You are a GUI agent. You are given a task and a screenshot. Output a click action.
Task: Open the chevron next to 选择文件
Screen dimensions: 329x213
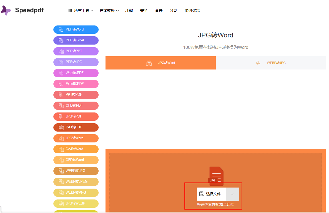[x=232, y=194]
